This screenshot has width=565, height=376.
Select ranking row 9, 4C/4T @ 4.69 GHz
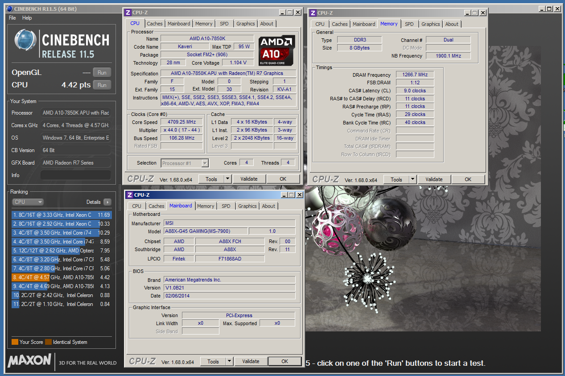(x=62, y=286)
